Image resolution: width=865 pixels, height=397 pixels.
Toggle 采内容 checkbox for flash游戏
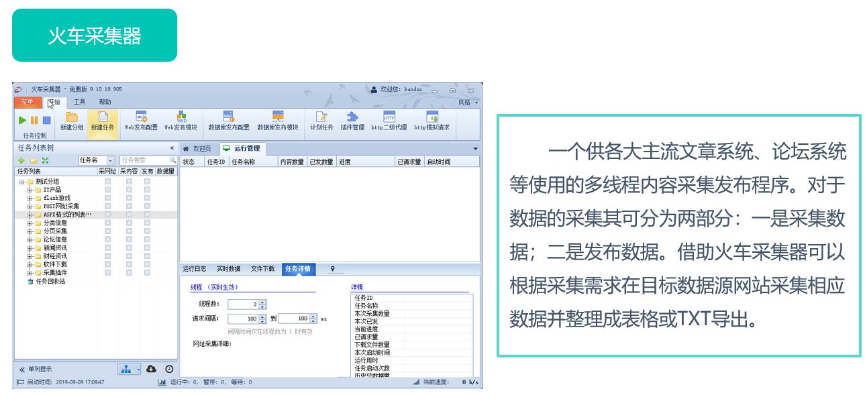point(129,198)
